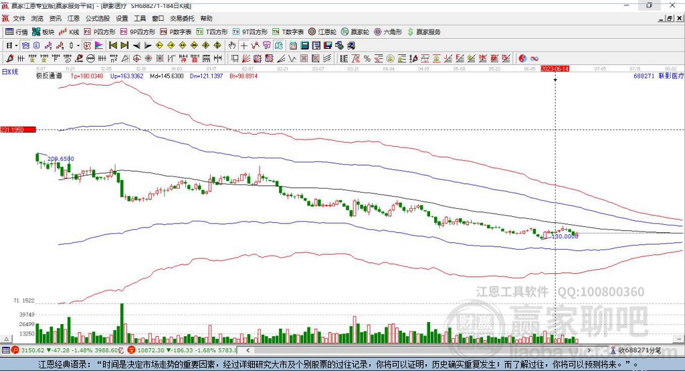
Task: Open the 江恩轮 Gann wheel tool
Action: (322, 32)
